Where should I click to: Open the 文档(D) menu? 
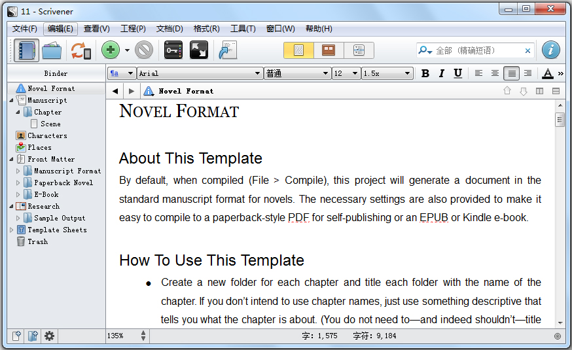(170, 29)
